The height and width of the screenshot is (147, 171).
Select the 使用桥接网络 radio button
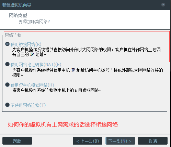click(x=7, y=44)
